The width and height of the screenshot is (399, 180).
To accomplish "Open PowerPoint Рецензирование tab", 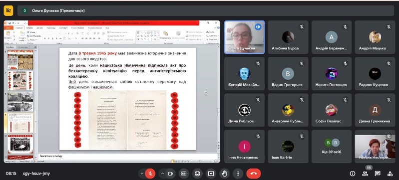I will [x=95, y=28].
